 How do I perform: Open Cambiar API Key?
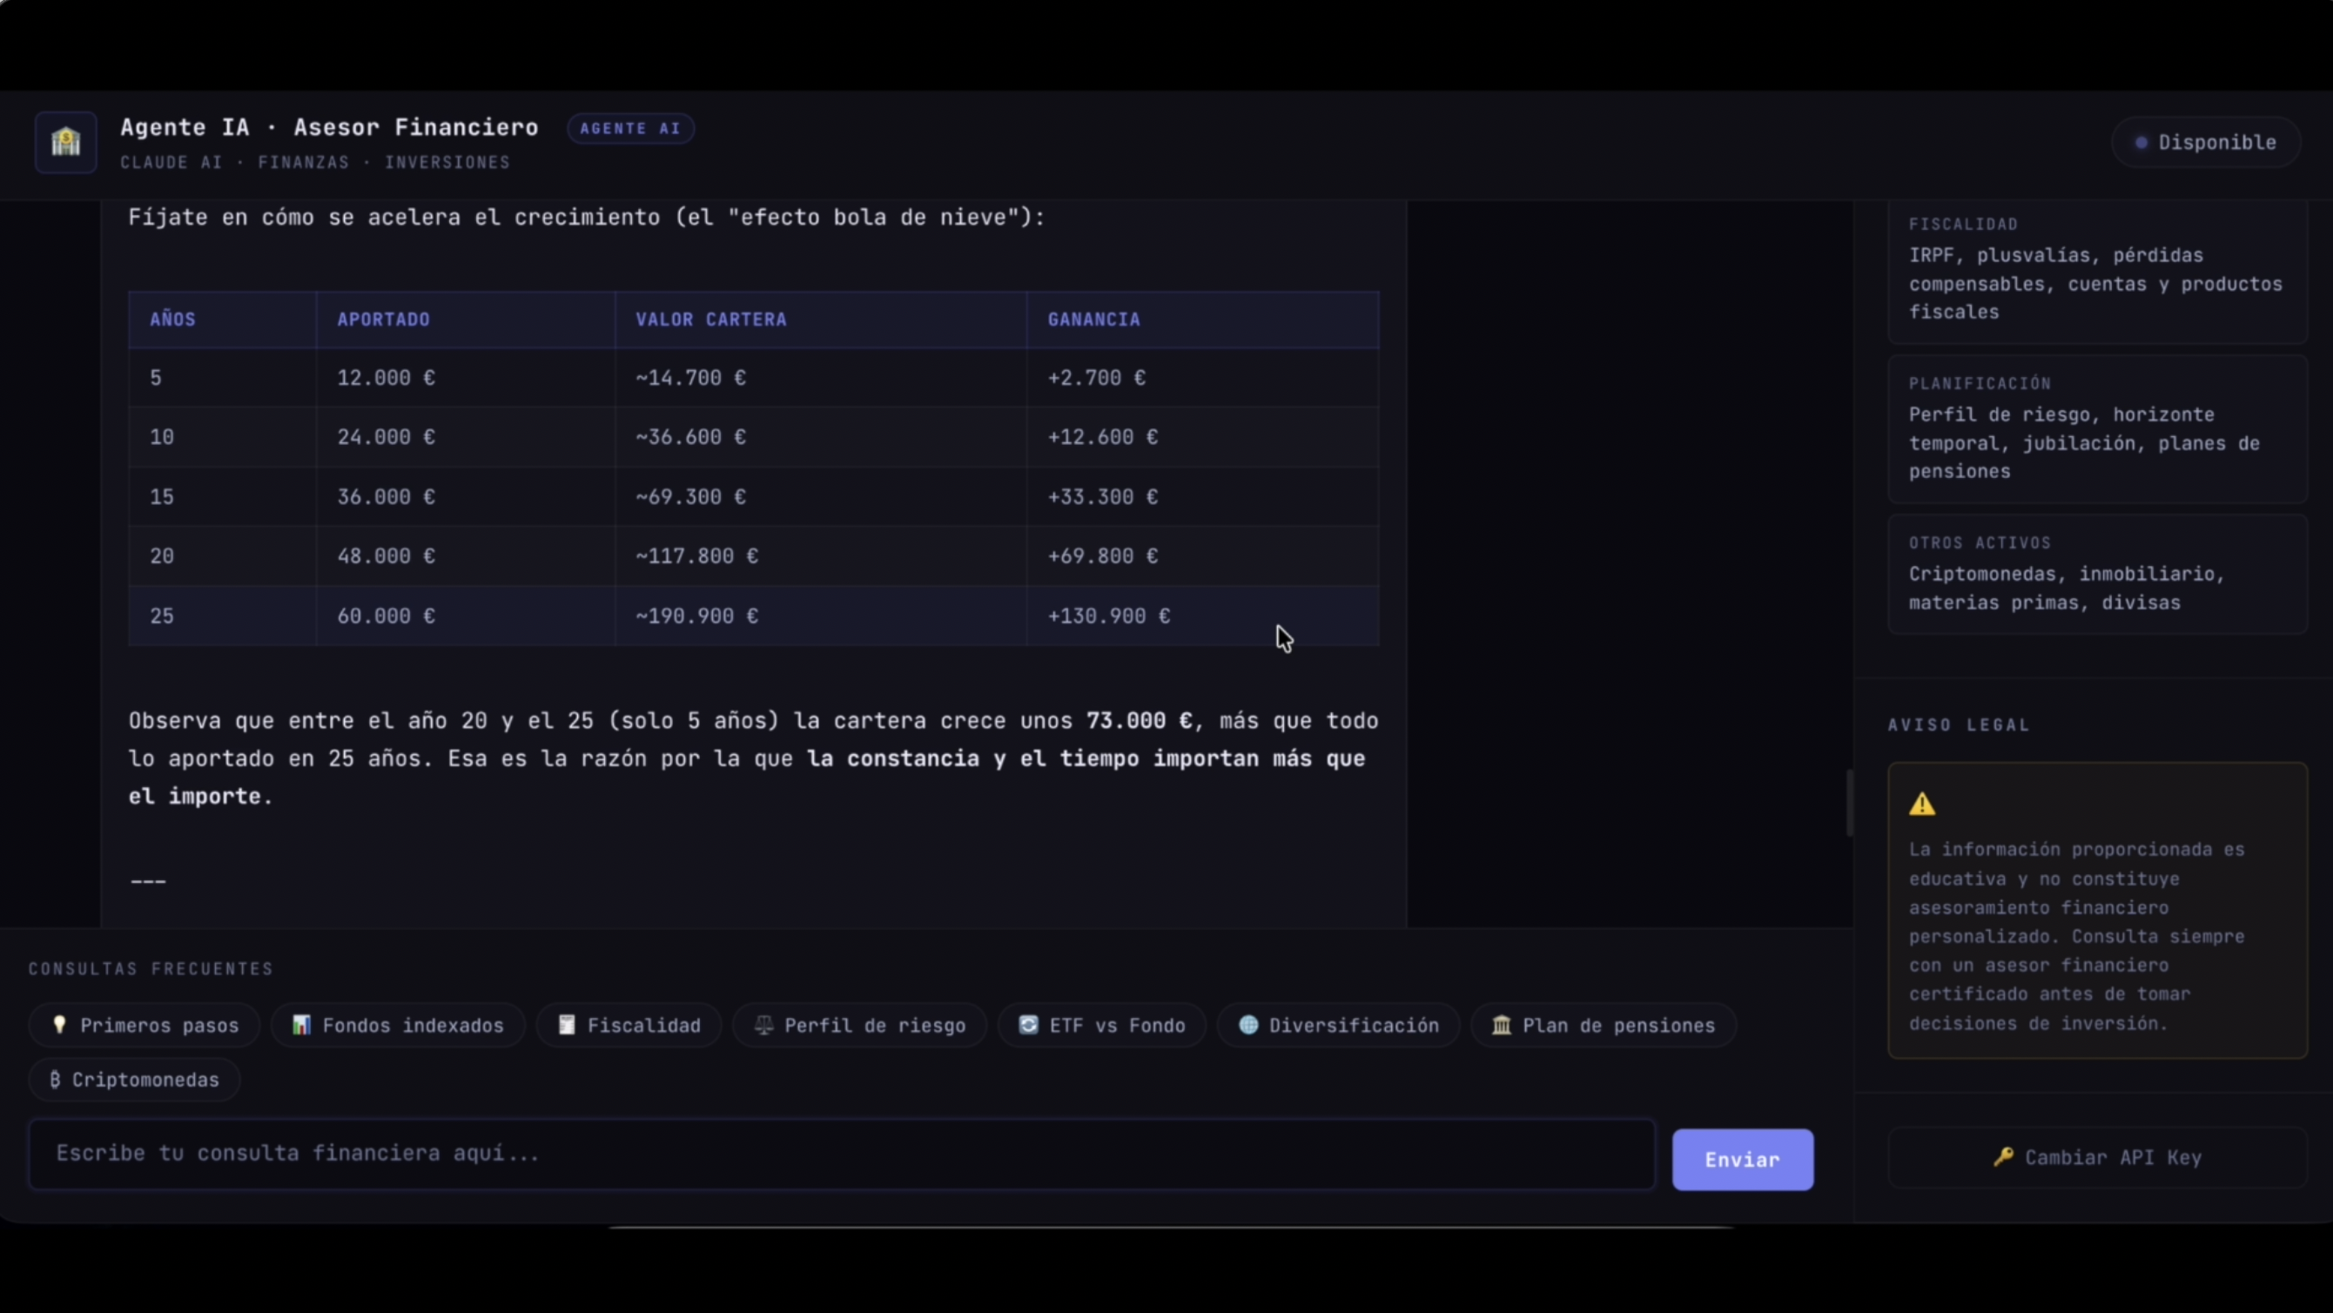(x=2098, y=1157)
